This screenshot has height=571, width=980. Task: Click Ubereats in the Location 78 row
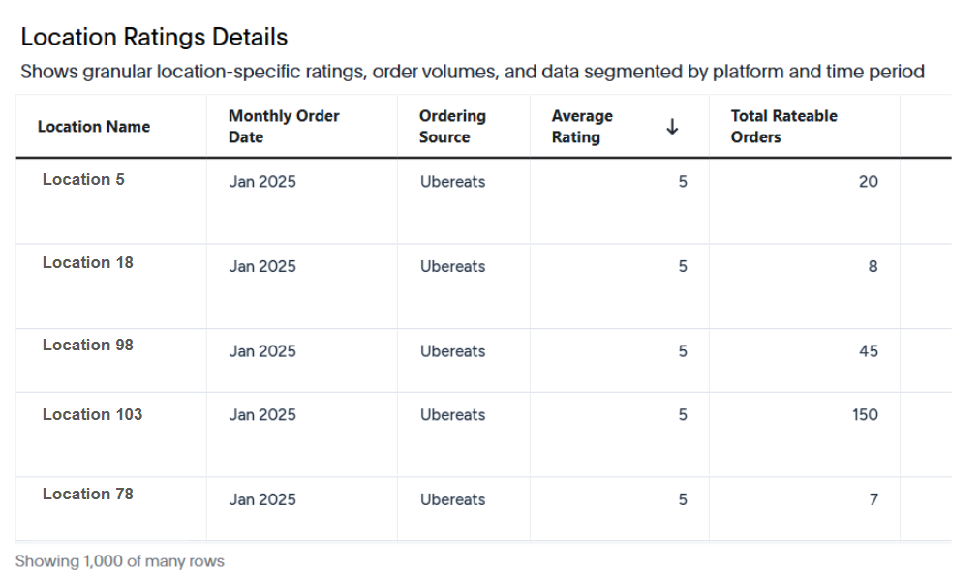click(452, 499)
